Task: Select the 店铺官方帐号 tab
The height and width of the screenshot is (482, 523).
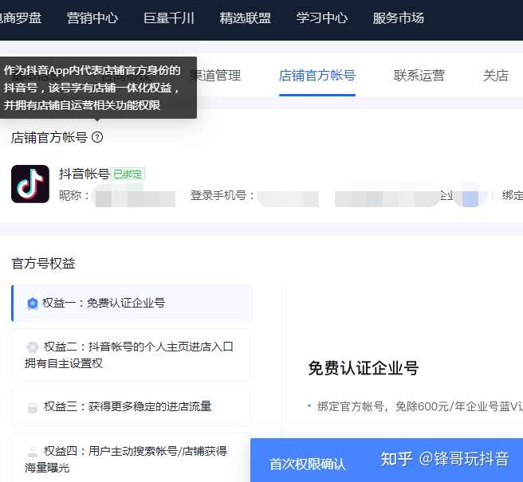Action: [x=317, y=76]
